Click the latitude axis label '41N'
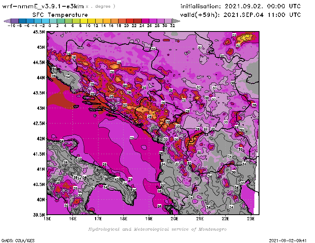The width and height of the screenshot is (315, 243). pyautogui.click(x=41, y=169)
